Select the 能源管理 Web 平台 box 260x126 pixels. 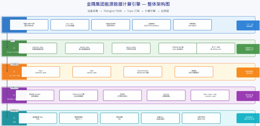click(38, 118)
